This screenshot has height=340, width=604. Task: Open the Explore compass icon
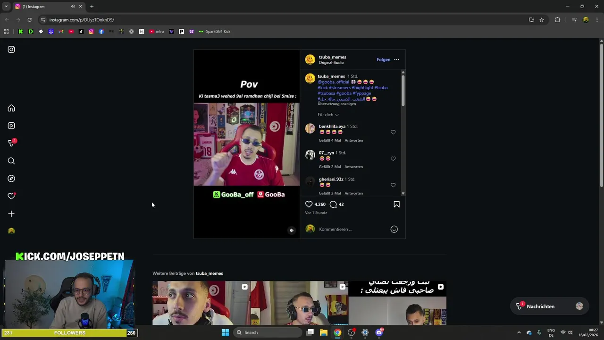11,178
